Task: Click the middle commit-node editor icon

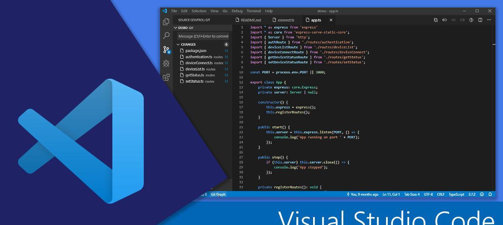Action: click(454, 20)
